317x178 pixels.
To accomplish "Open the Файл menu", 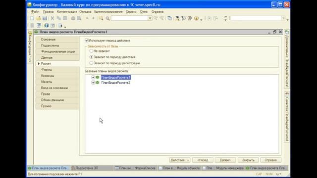I will pos(35,12).
